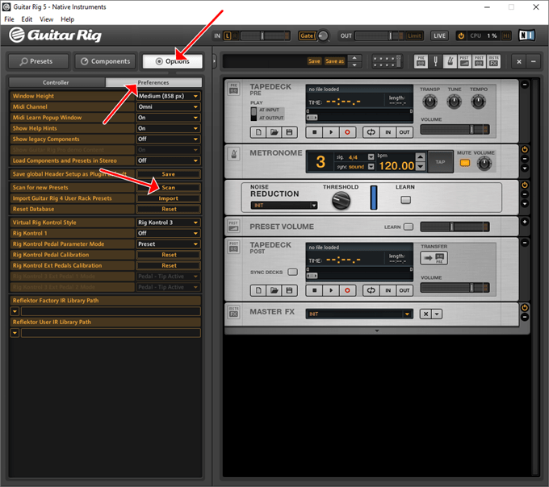Toggle loop in the Tapedeck Post
Viewport: 549px width, 487px height.
371,290
